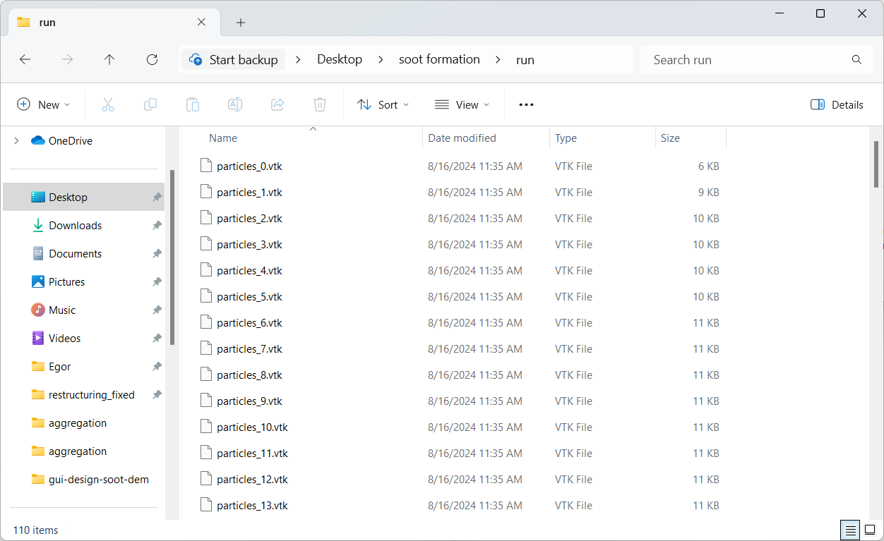
Task: Select Desktop in navigation pane
Action: 84,197
